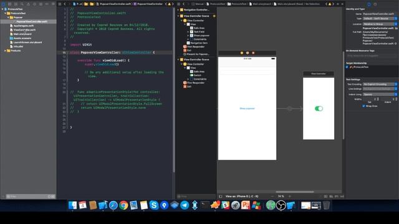
Task: Expand Navigation Controller scene in outline
Action: point(178,10)
